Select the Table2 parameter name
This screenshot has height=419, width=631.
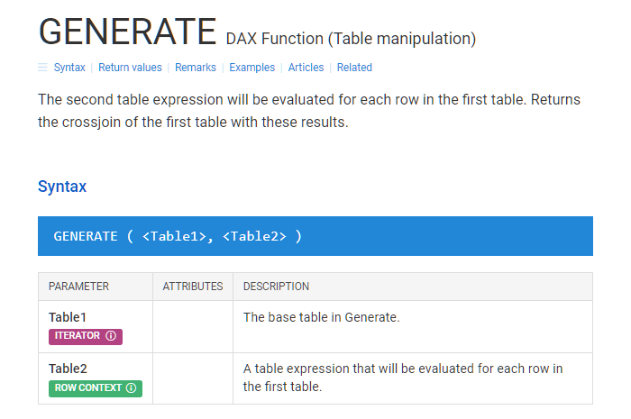68,369
